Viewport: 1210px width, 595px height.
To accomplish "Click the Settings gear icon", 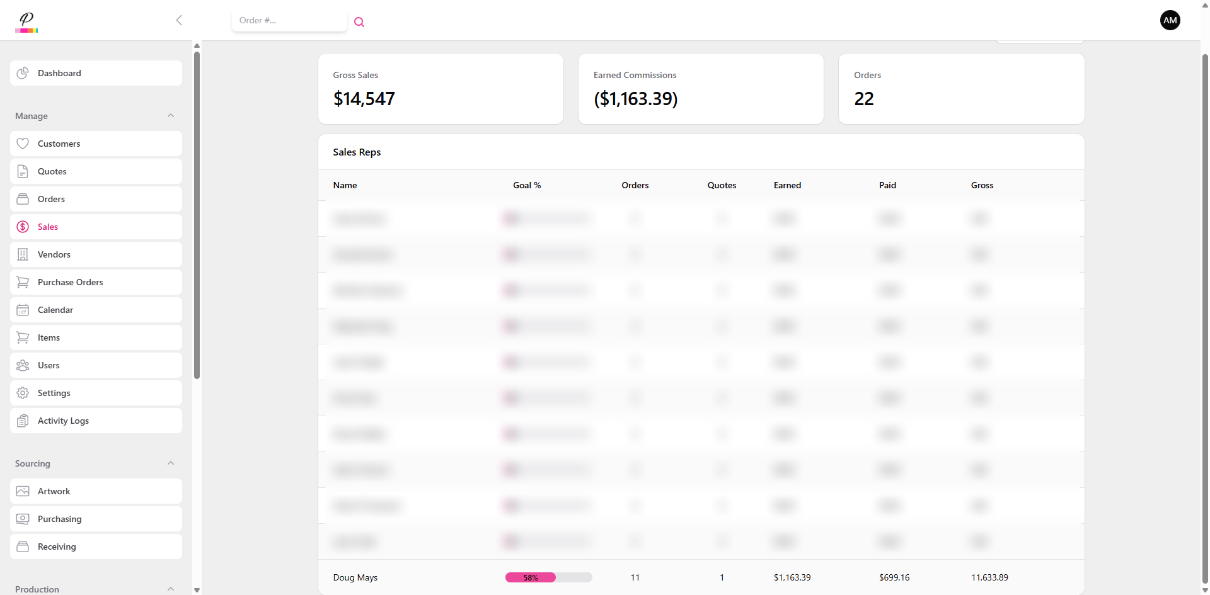I will click(23, 393).
